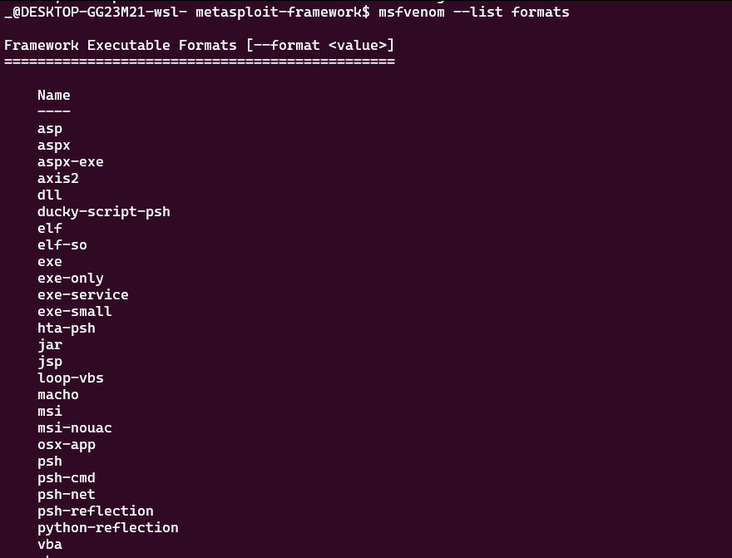Click the 'exe-only' format line
The width and height of the screenshot is (732, 558).
[x=71, y=278]
